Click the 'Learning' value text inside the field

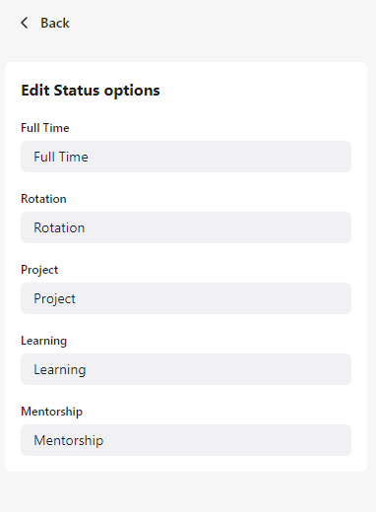tap(60, 369)
